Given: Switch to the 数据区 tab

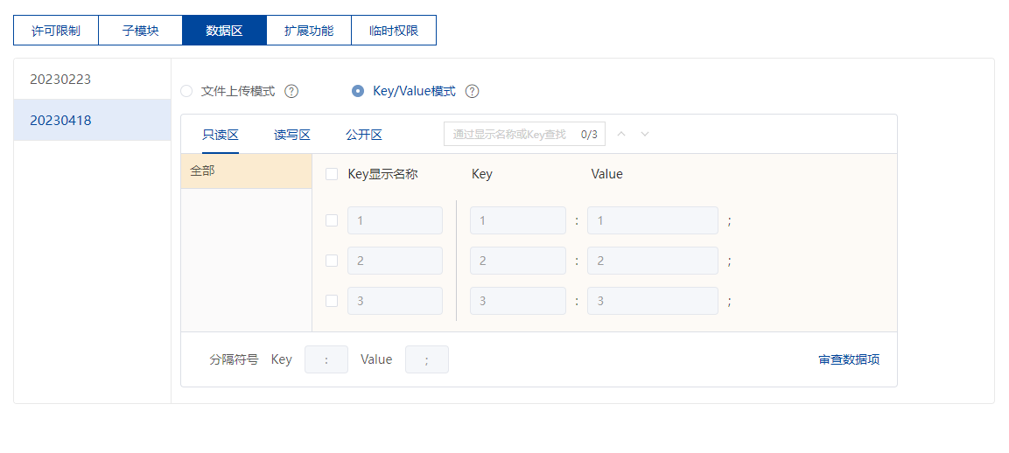Looking at the screenshot, I should (x=225, y=31).
